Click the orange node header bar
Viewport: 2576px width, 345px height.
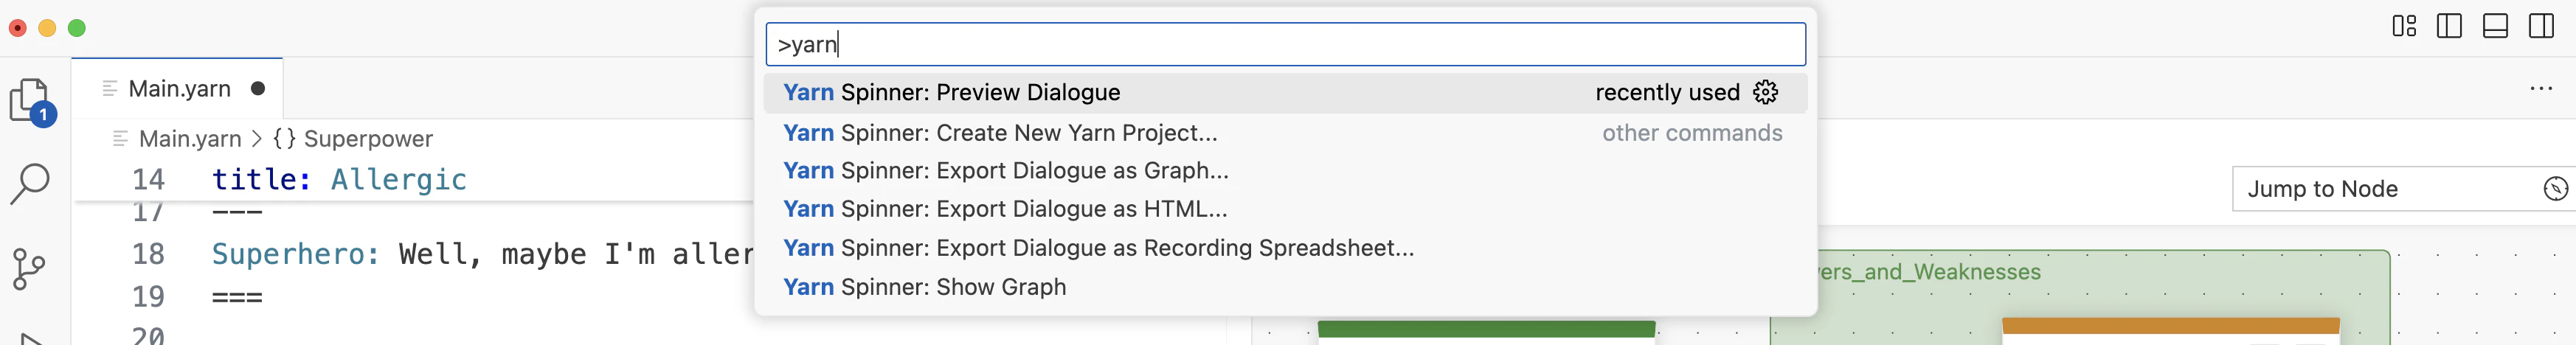tap(2170, 326)
